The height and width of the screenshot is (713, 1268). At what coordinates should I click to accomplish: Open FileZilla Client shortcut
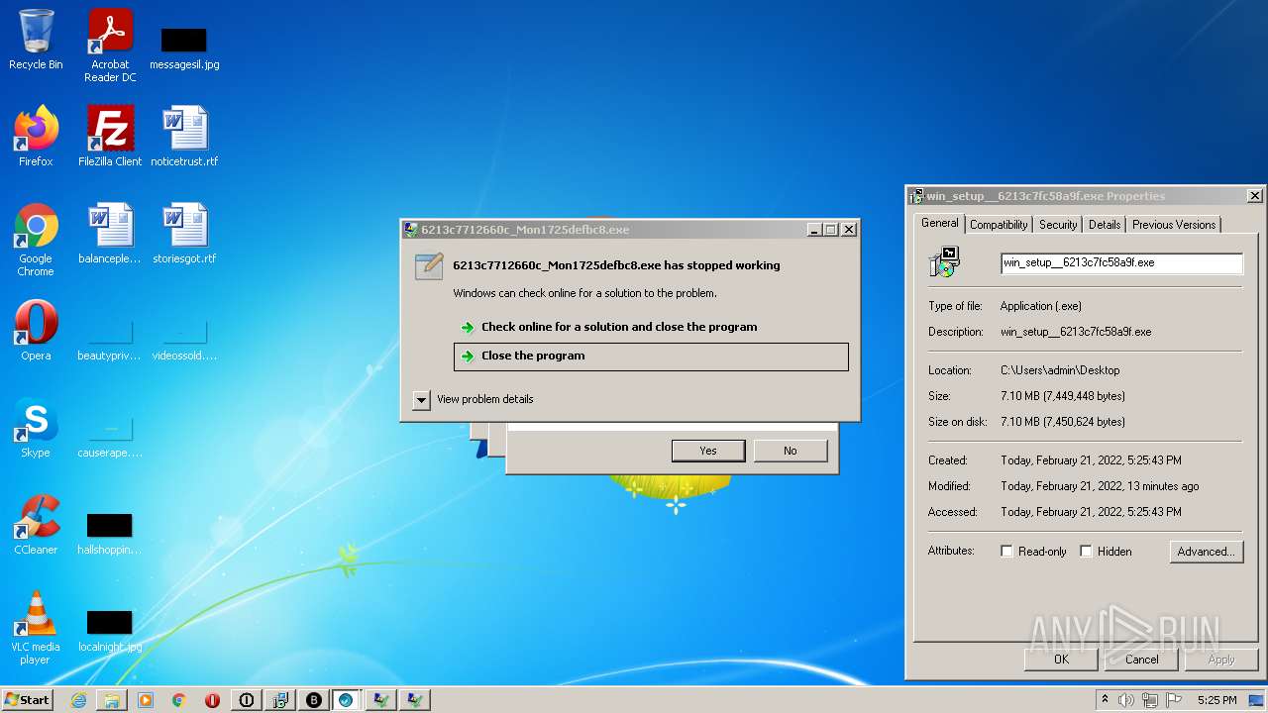tap(110, 137)
